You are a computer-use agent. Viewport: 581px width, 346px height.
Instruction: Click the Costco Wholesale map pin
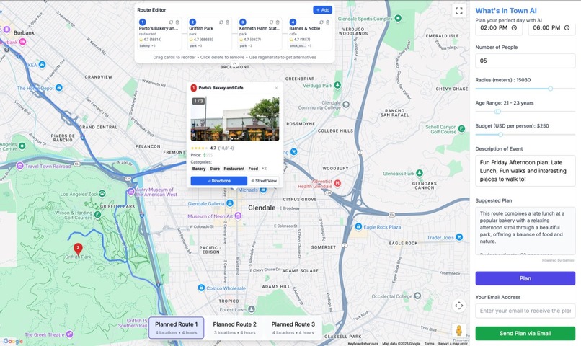[x=201, y=288]
